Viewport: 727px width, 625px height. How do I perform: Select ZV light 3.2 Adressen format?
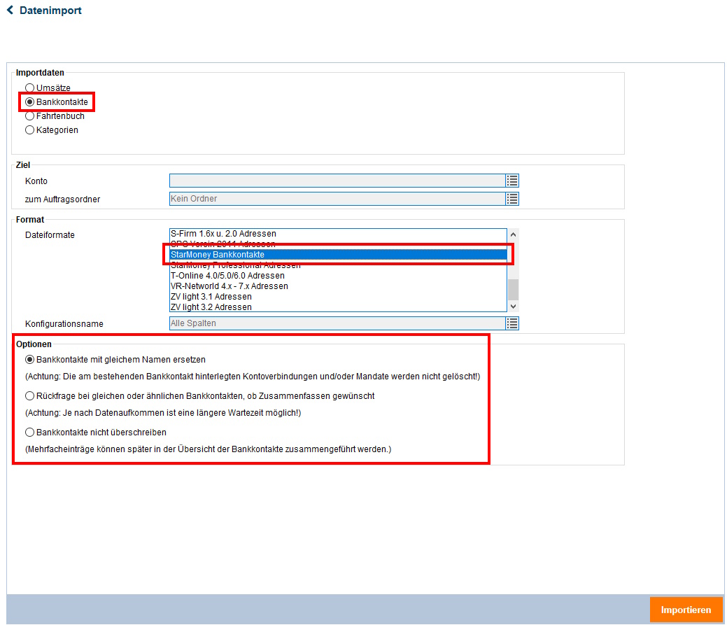(x=211, y=307)
